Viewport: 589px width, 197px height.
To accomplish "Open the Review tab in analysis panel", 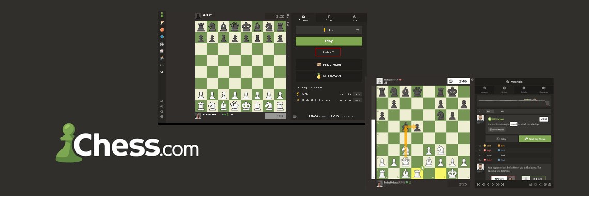I will tap(504, 89).
